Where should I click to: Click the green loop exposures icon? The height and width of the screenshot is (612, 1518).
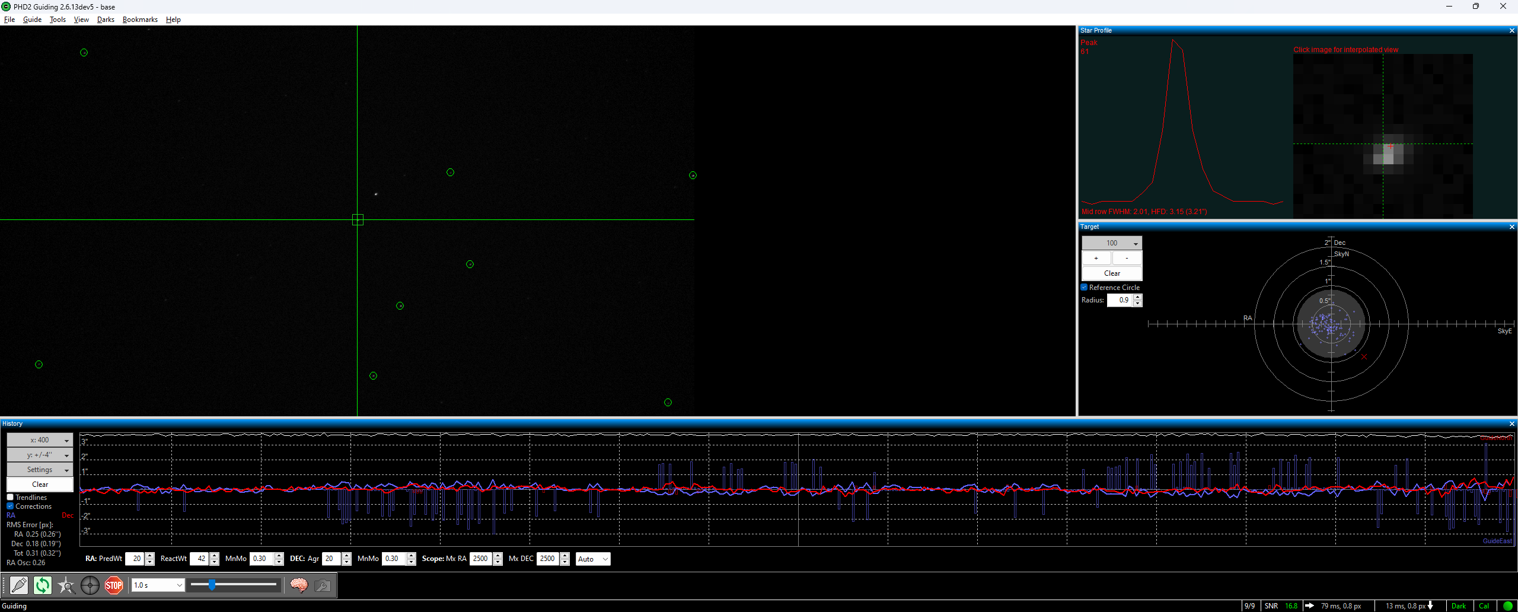pyautogui.click(x=43, y=585)
